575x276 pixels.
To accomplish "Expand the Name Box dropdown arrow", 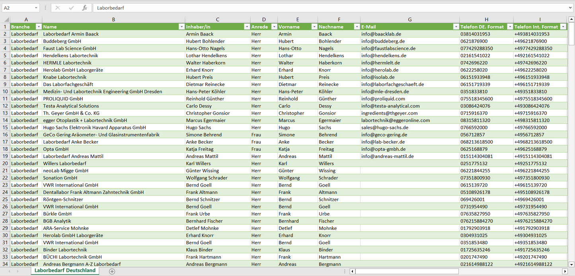I will (36, 8).
